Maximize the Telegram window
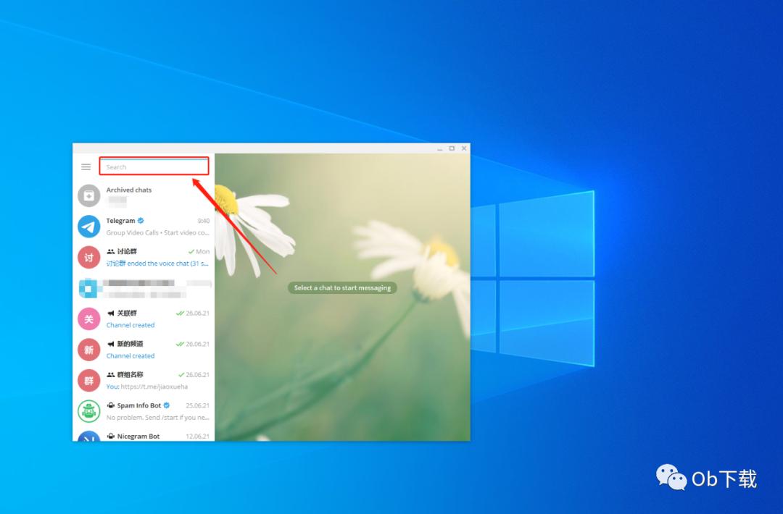This screenshot has width=783, height=514. 452,148
